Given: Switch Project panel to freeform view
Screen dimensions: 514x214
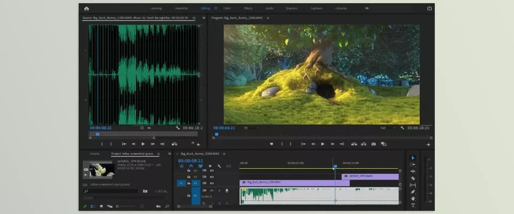Looking at the screenshot, I should pos(110,207).
